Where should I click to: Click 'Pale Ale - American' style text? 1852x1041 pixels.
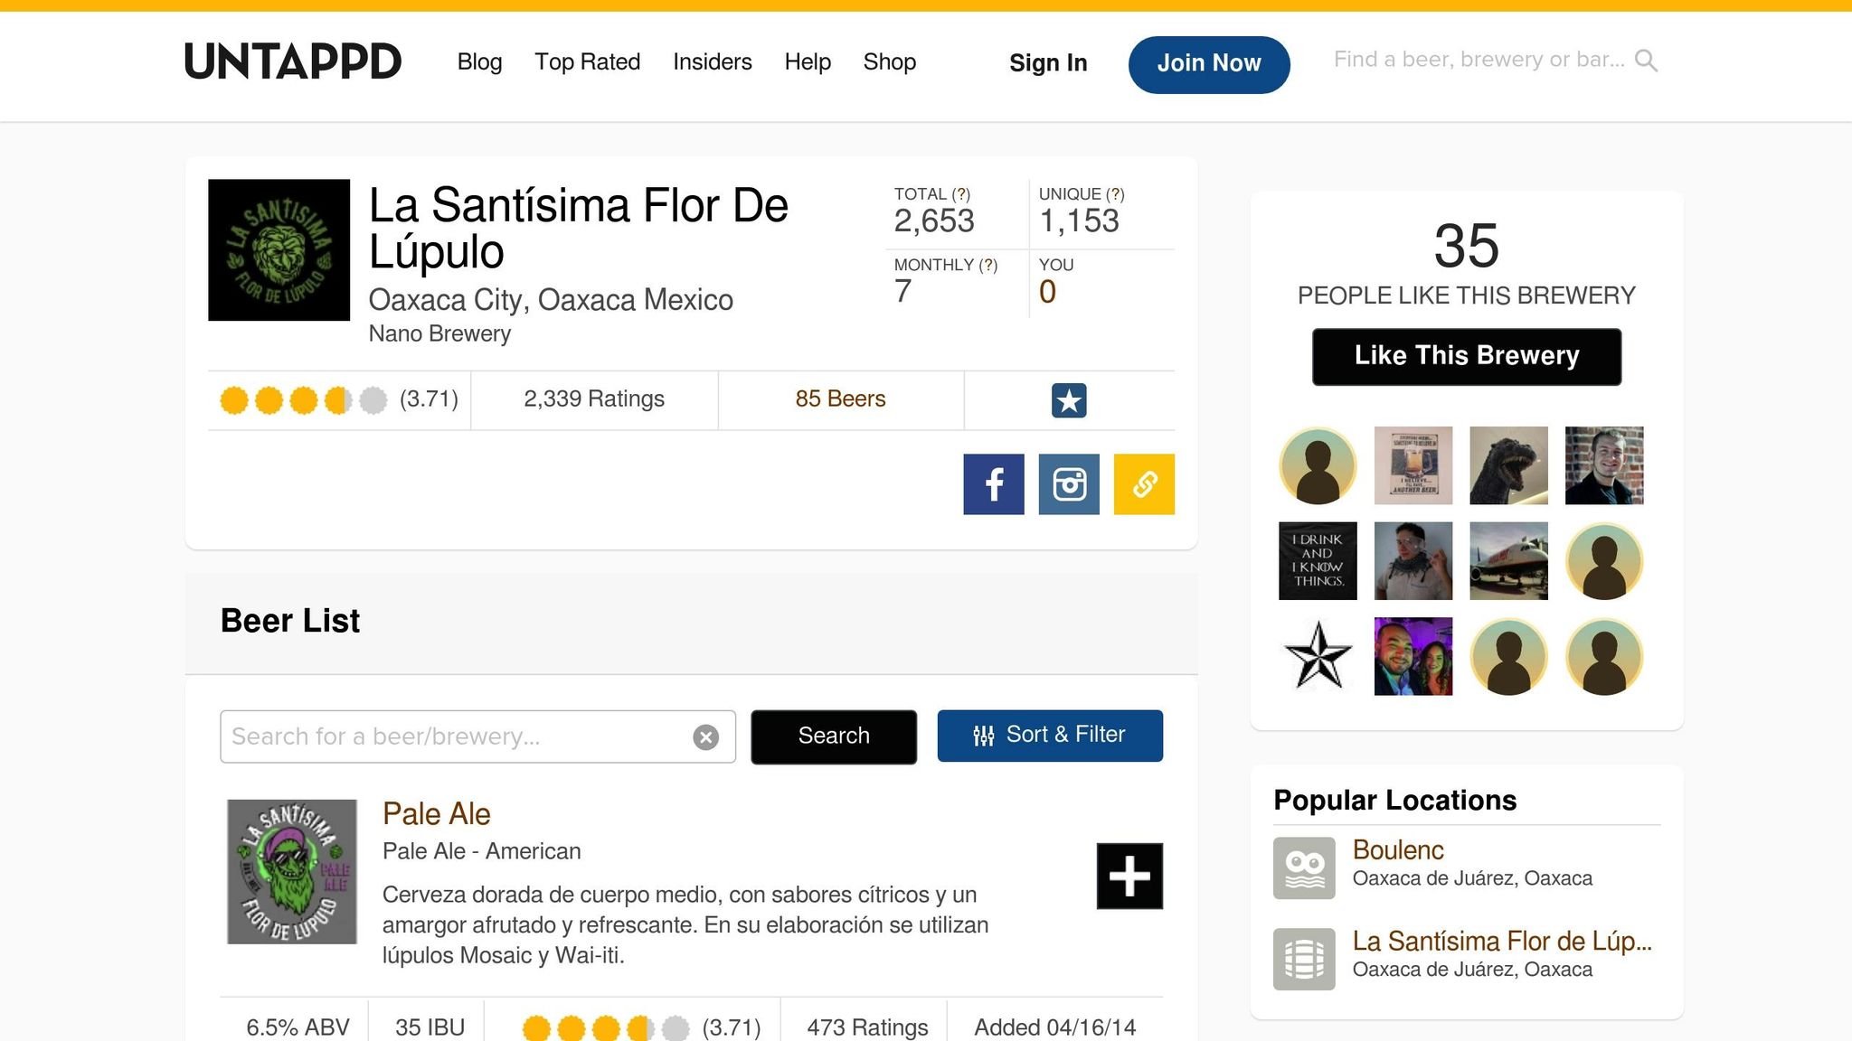click(x=481, y=851)
